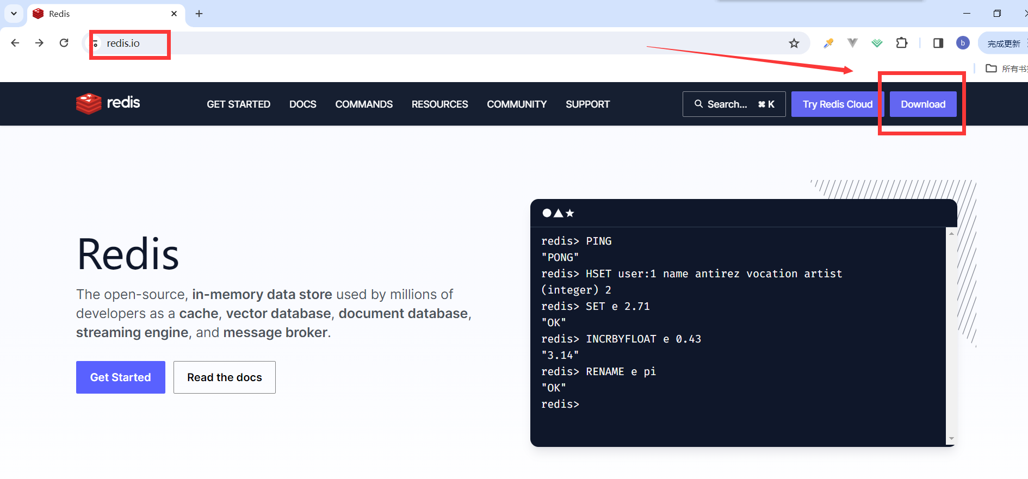Open the all bookmarks folder

pyautogui.click(x=1007, y=69)
